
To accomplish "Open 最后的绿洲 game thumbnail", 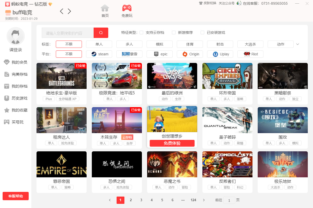I will 172,76.
